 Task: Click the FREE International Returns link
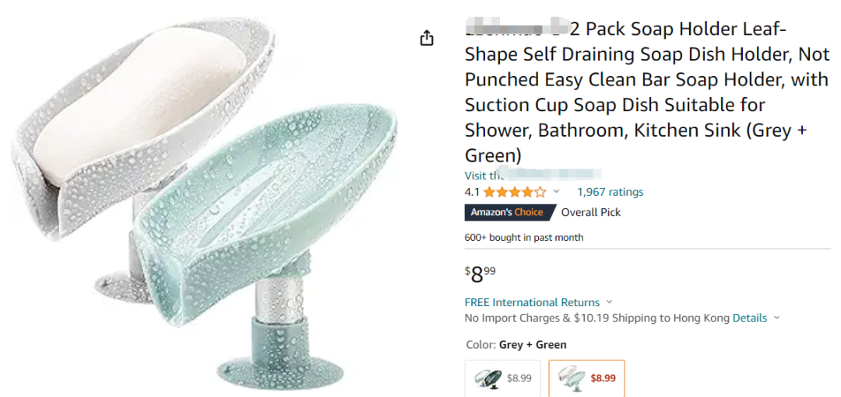[x=532, y=302]
